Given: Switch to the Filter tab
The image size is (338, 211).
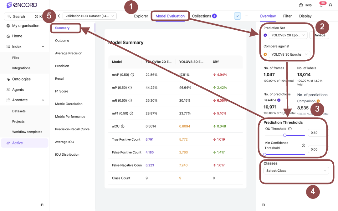Looking at the screenshot, I should point(287,16).
